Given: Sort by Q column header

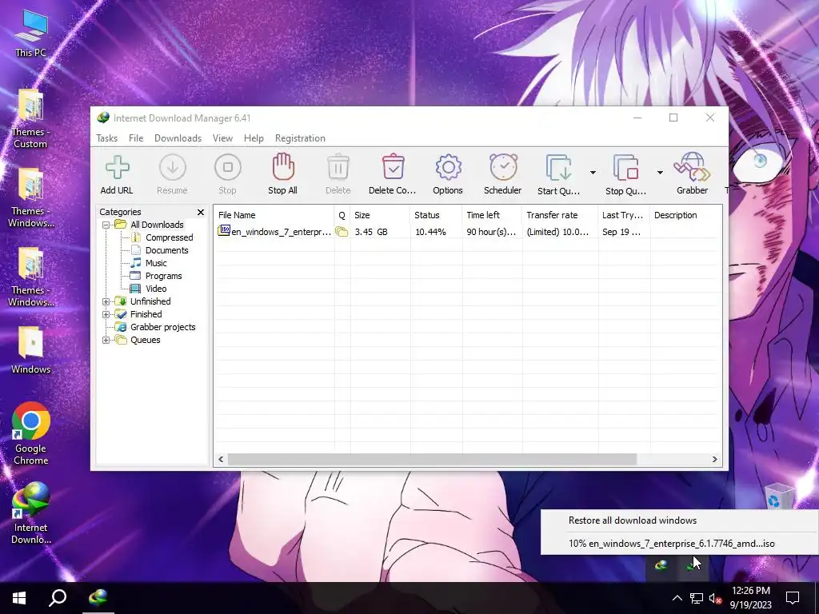Looking at the screenshot, I should (x=342, y=215).
